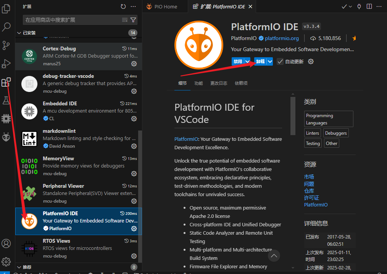Open the Testing flask icon
Viewport: 387px width, 274px height.
(6, 100)
